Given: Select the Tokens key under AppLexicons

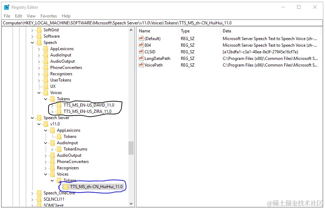Looking at the screenshot, I should (x=70, y=137).
